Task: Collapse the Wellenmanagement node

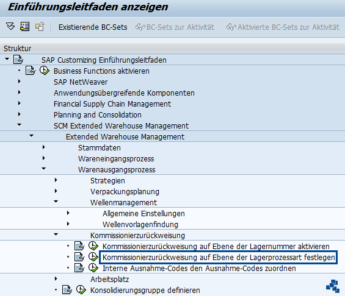Action: [56, 202]
